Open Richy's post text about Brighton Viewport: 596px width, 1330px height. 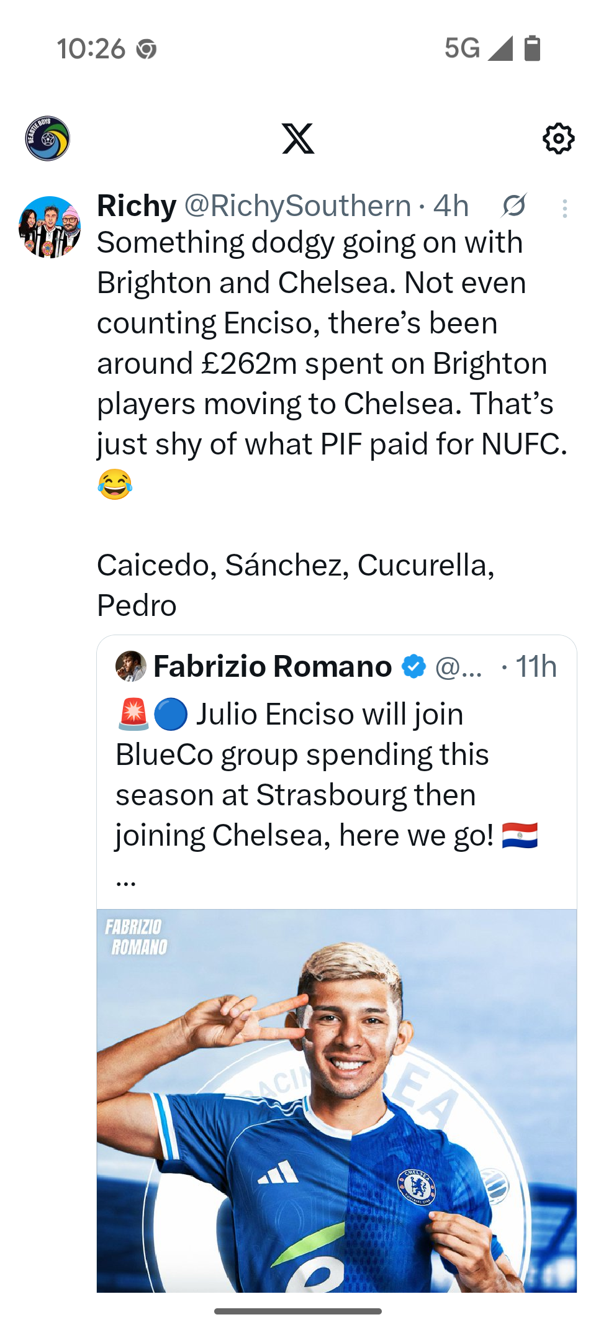click(323, 363)
